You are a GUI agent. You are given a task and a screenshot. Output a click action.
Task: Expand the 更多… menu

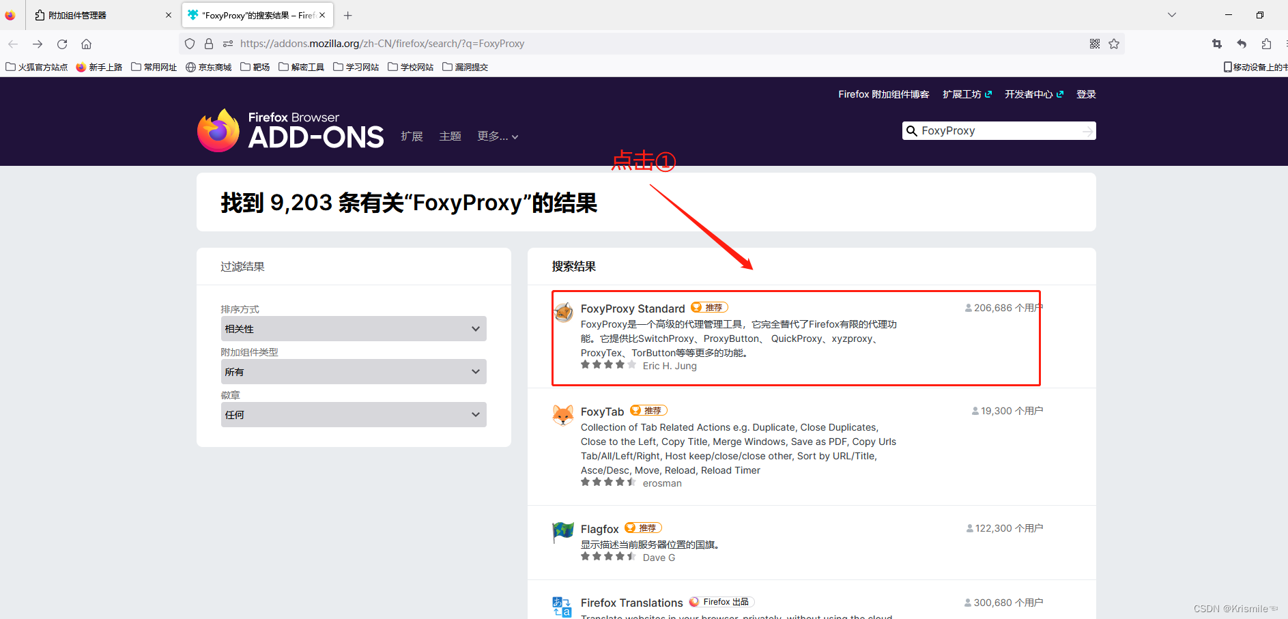[x=498, y=136]
